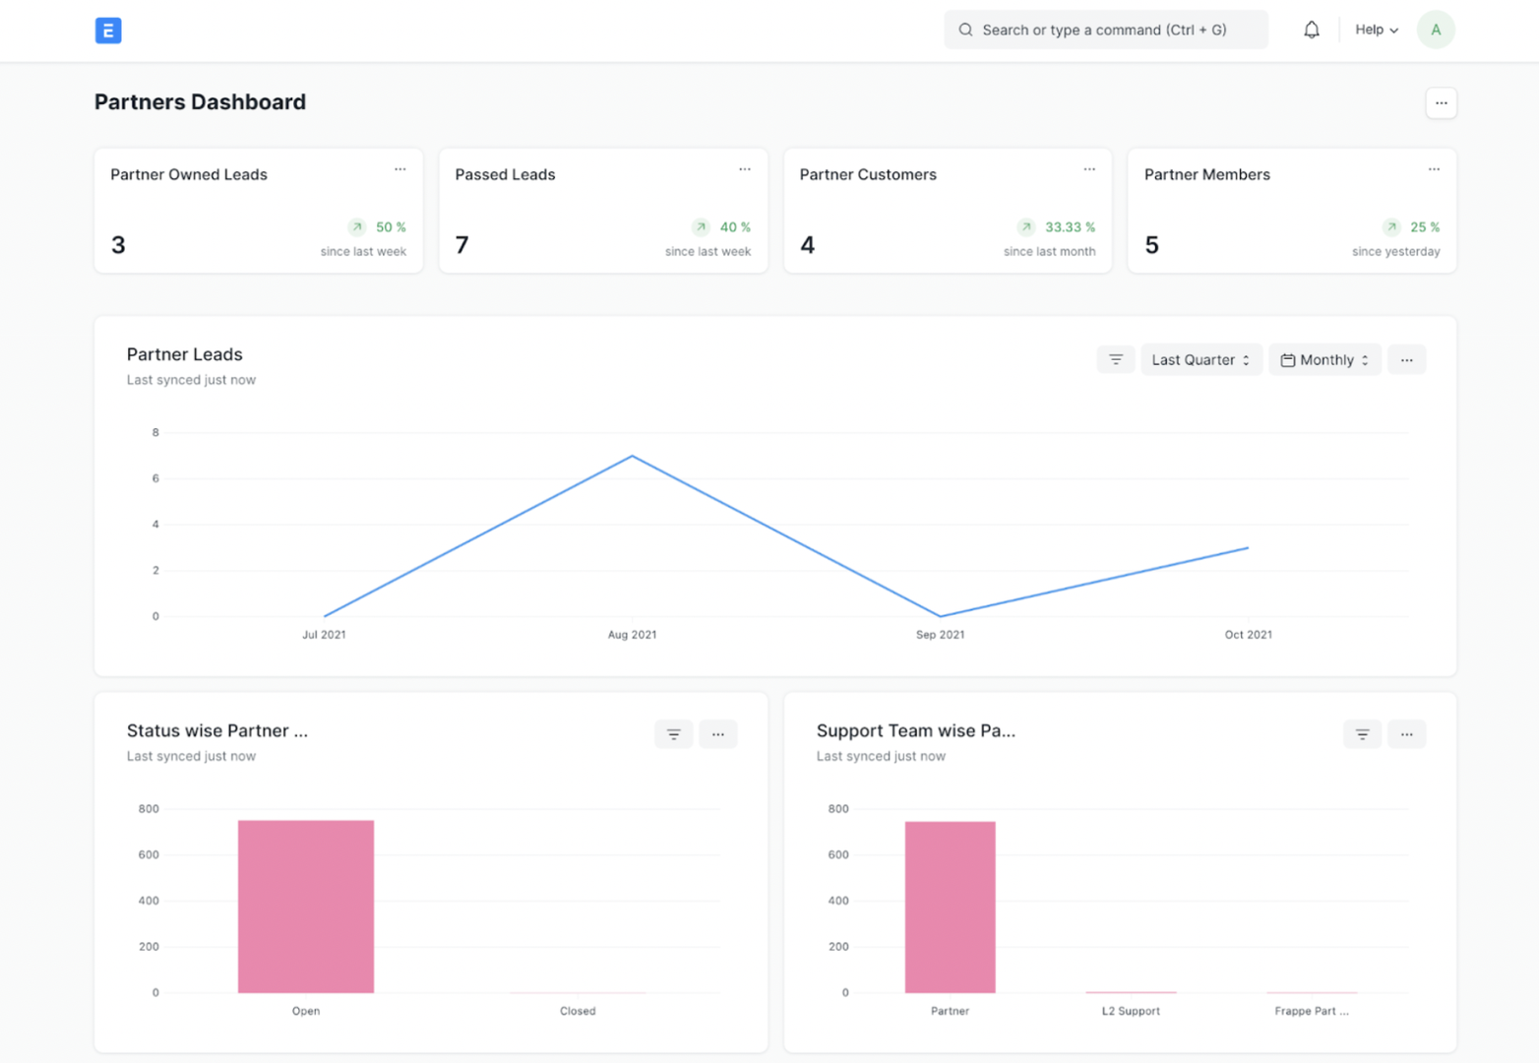Click the Frappe Part ... axis label
This screenshot has height=1063, width=1539.
[x=1312, y=1011]
